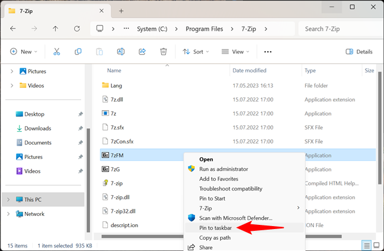384x251 pixels.
Task: Sort by the Type column header
Action: [x=310, y=71]
